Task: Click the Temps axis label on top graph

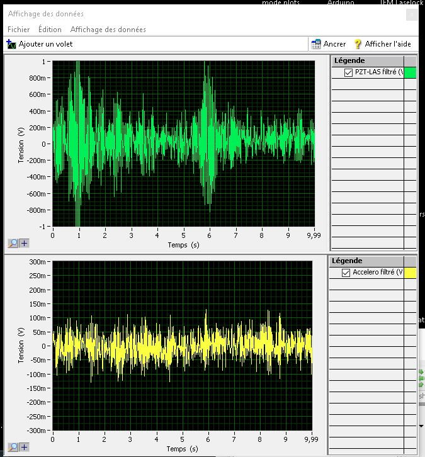Action: pos(183,244)
